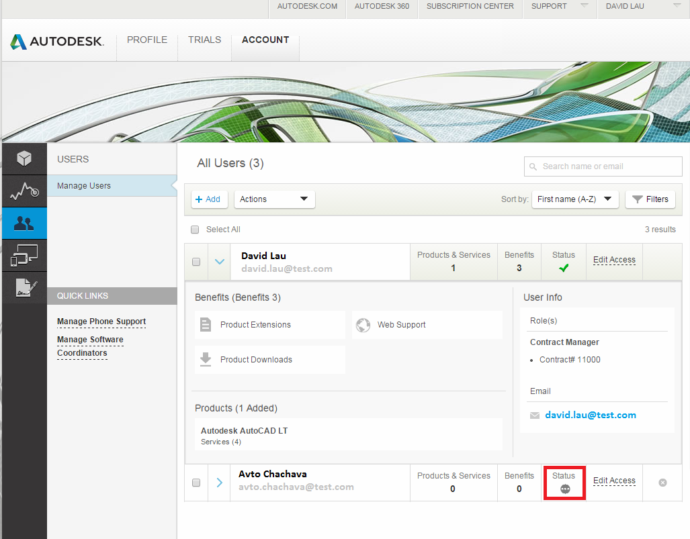This screenshot has width=690, height=539.
Task: Click Edit Access for David Lau
Action: coord(614,260)
